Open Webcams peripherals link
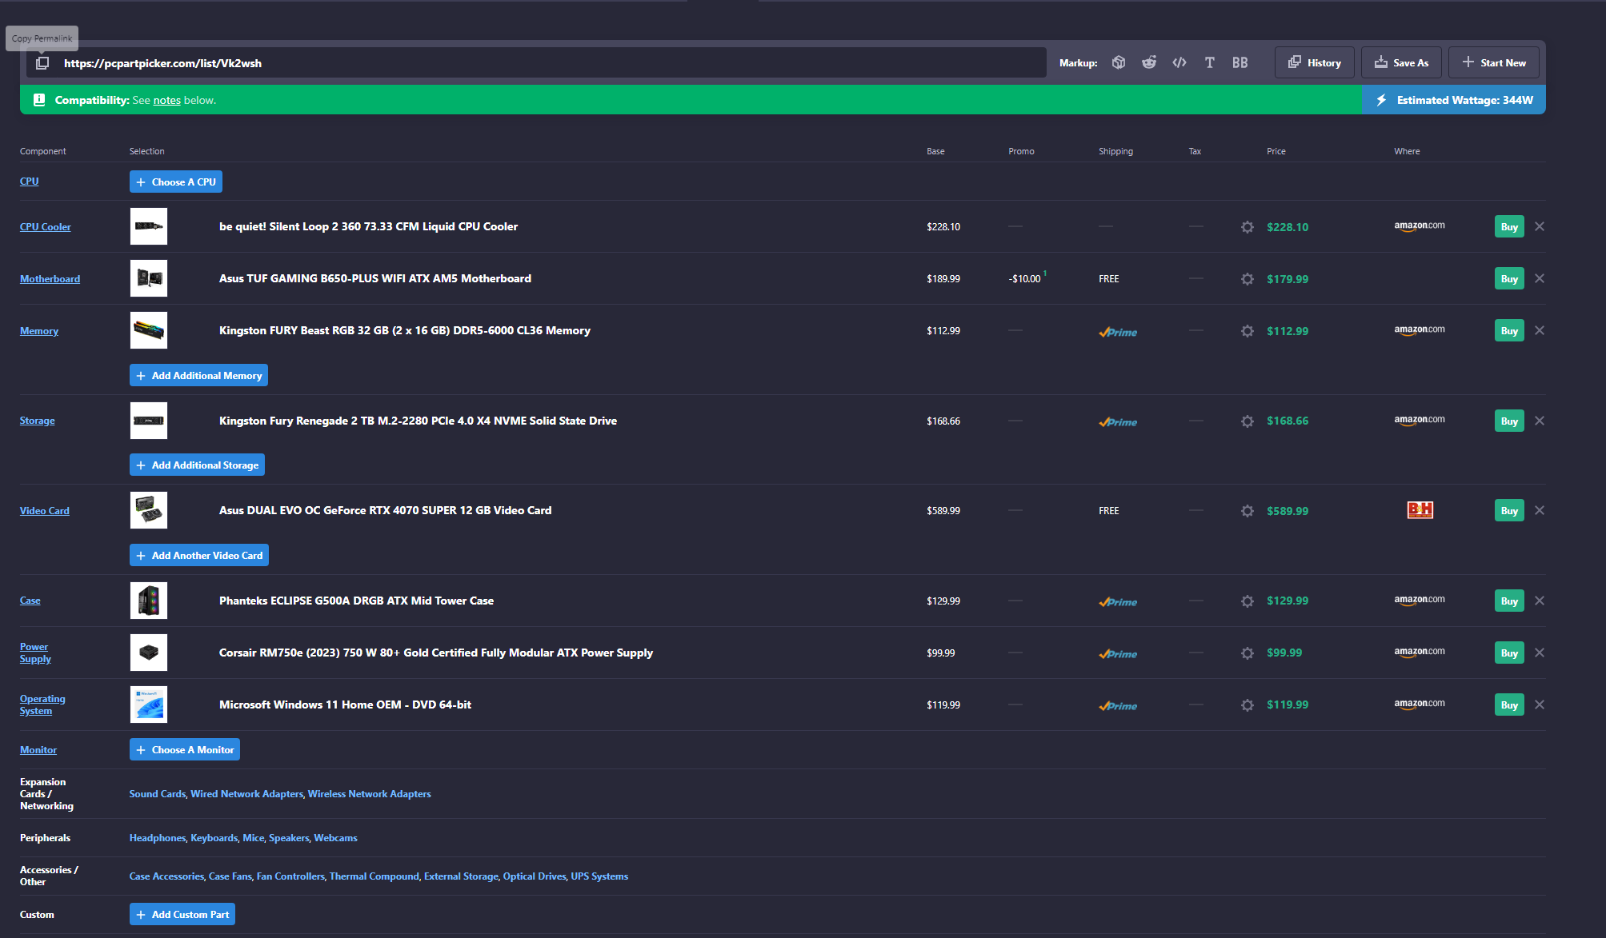1606x938 pixels. tap(335, 838)
